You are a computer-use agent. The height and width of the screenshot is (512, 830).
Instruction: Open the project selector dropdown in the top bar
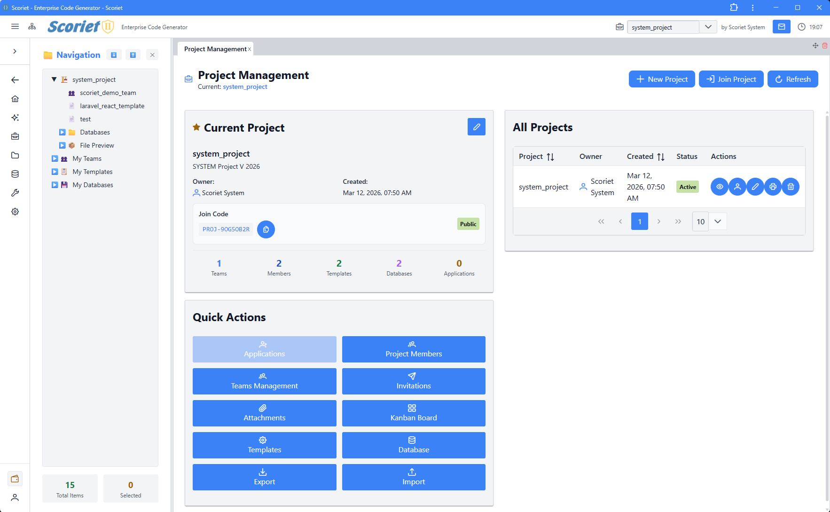pos(708,27)
